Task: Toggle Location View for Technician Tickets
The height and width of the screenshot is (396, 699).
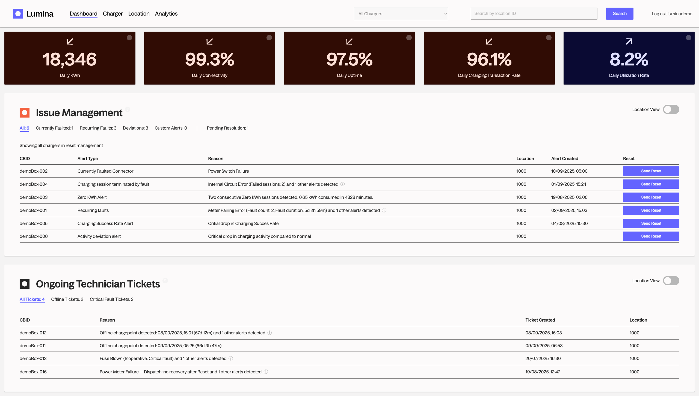Action: tap(671, 281)
